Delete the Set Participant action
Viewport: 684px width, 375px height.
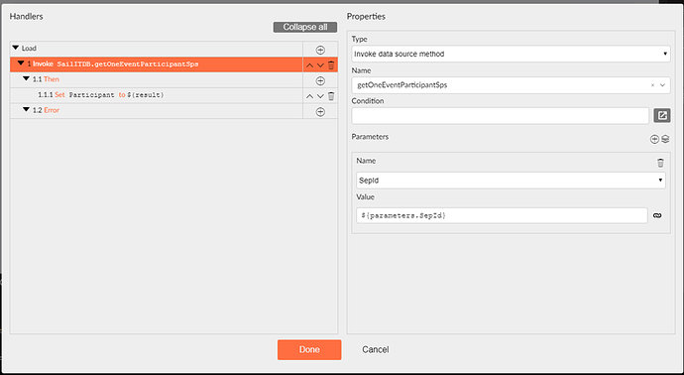pyautogui.click(x=331, y=96)
